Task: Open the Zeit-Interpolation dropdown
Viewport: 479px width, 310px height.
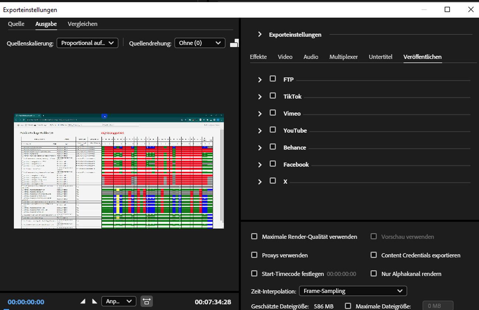Action: 353,291
